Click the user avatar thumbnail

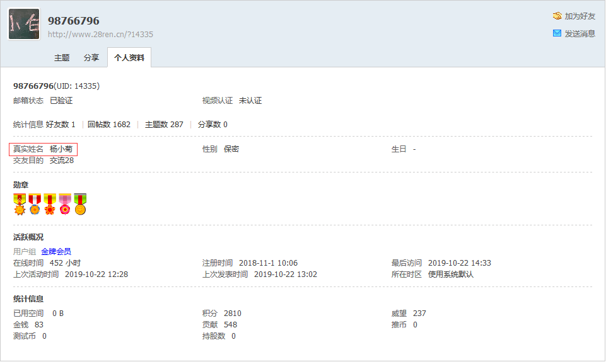coord(24,24)
